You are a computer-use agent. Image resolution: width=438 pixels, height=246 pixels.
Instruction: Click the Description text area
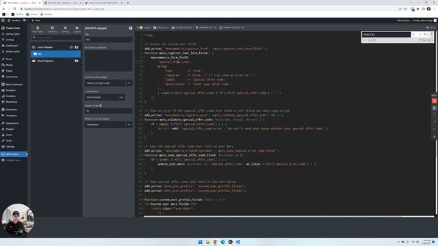point(108,61)
